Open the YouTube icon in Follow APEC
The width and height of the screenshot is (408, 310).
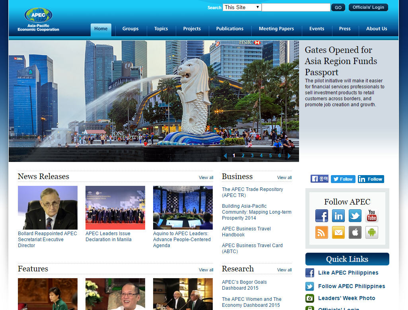[x=372, y=216]
